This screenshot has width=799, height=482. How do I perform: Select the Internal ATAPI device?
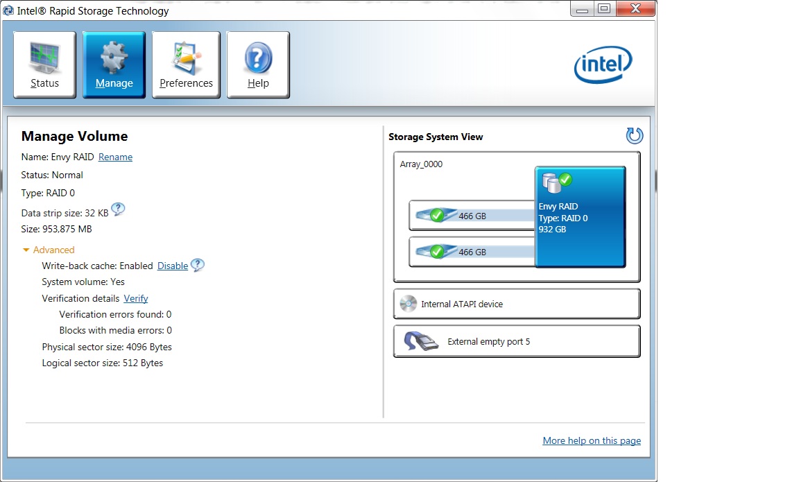(x=517, y=304)
